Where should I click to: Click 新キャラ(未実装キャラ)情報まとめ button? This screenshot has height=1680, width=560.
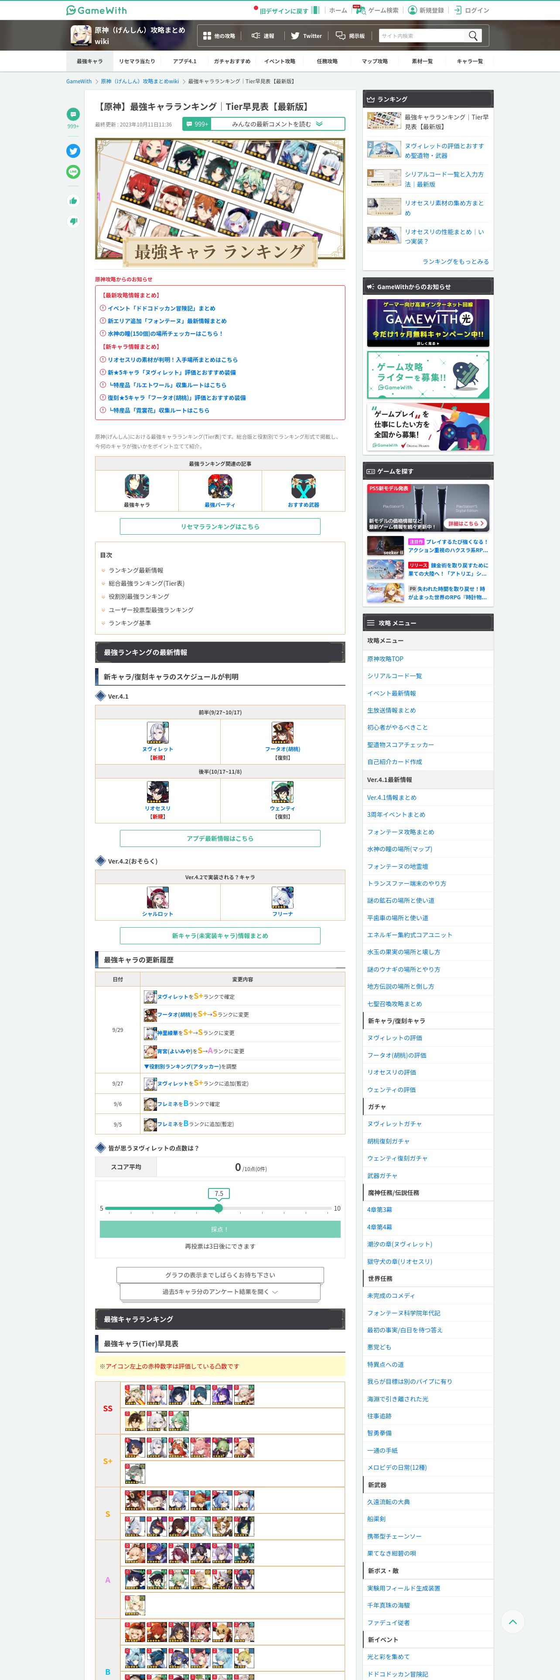(220, 935)
